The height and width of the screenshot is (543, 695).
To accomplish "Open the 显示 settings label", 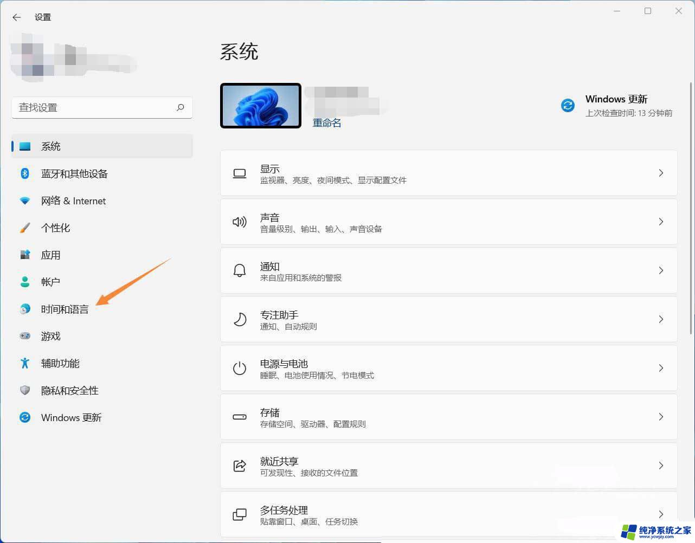I will [270, 169].
